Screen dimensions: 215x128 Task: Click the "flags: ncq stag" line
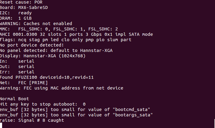pyautogui.click(x=66, y=40)
